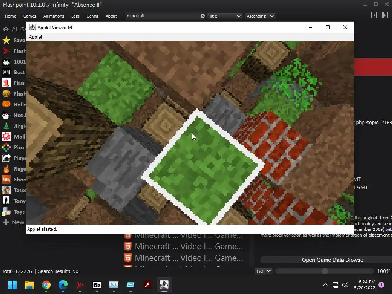This screenshot has height=294, width=392.
Task: Click 'Search Results: 90' status text
Action: point(58,271)
